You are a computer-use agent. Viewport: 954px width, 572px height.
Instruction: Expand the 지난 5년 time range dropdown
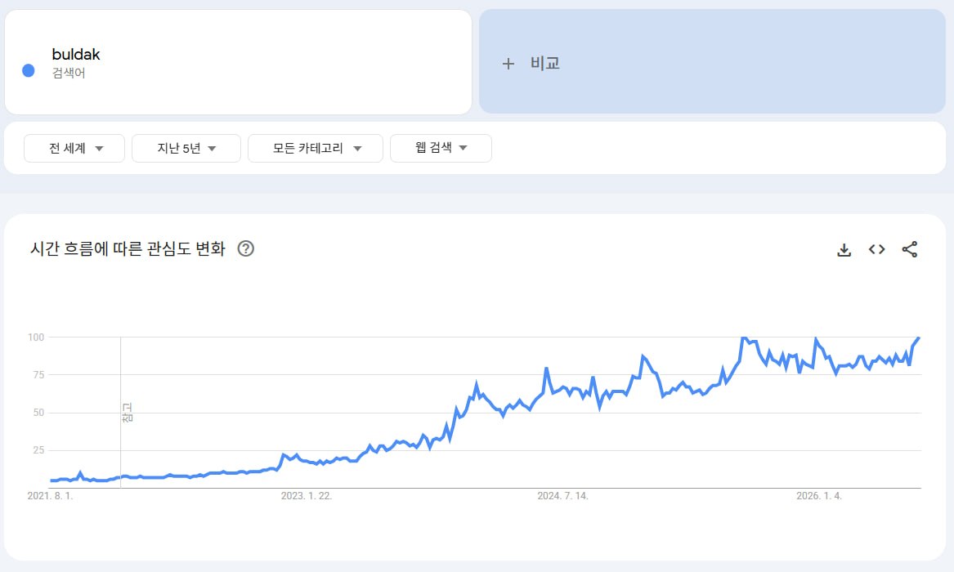(x=186, y=149)
